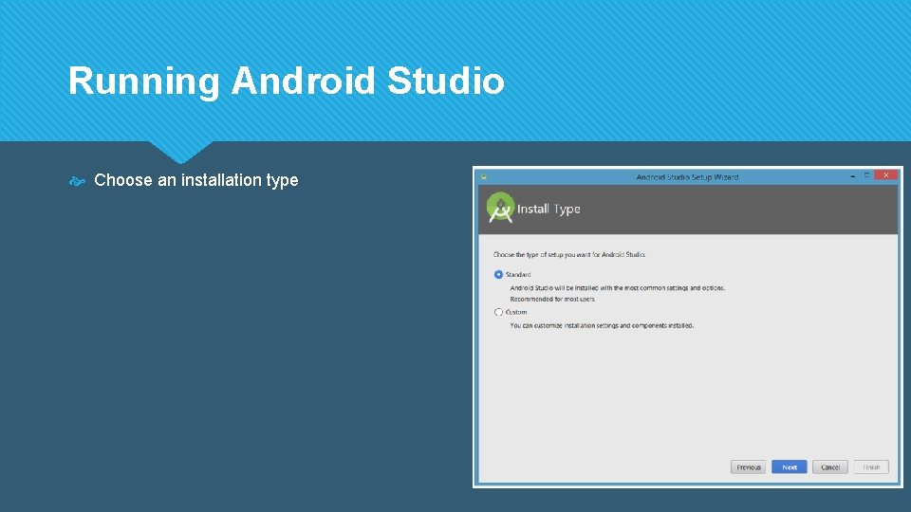
Task: Click the small title bar app icon
Action: click(x=483, y=176)
